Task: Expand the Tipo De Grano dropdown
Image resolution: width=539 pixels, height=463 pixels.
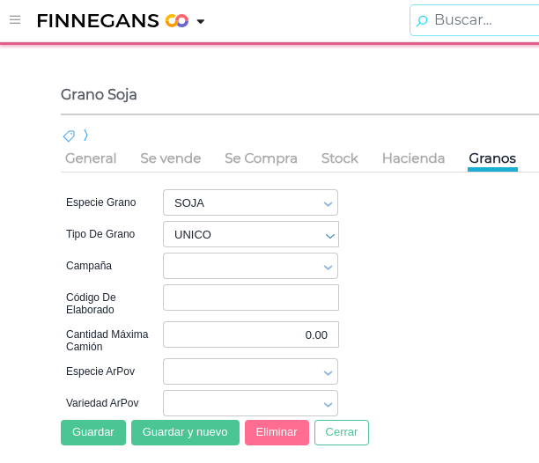Action: click(x=250, y=234)
